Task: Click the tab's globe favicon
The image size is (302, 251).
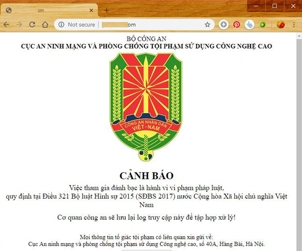Action: (9, 10)
